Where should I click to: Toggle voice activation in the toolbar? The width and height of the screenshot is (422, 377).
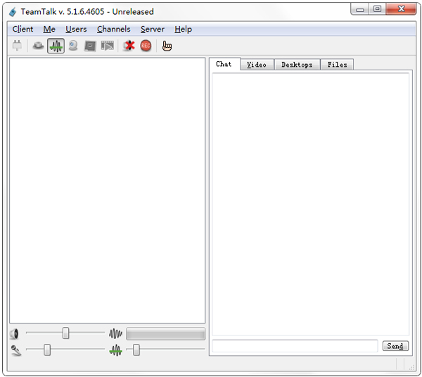coord(56,46)
